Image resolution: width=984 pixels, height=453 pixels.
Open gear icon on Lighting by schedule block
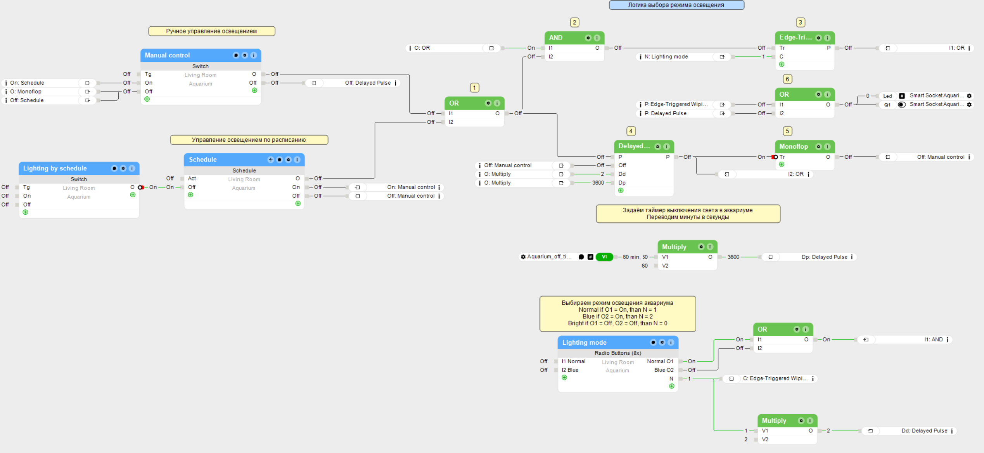pyautogui.click(x=123, y=168)
